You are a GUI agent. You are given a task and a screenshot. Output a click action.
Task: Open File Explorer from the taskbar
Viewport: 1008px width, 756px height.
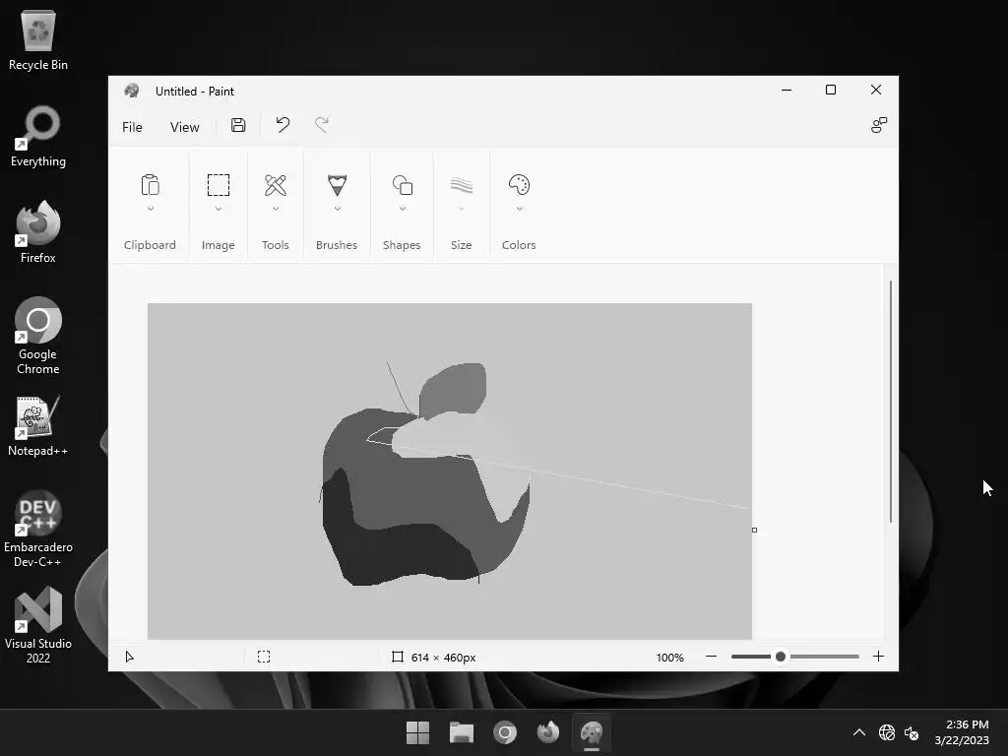point(462,732)
